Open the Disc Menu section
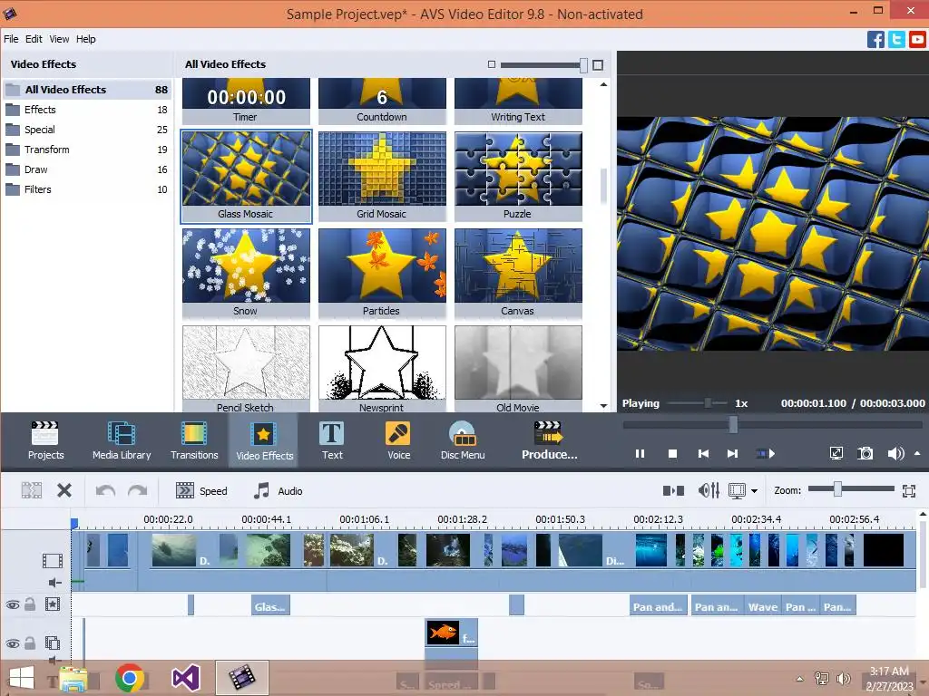 point(463,440)
